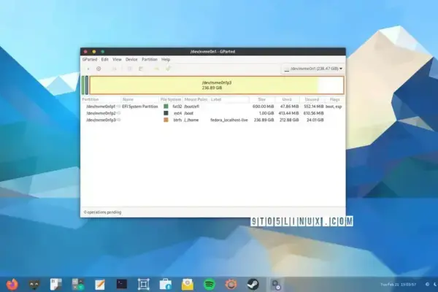Open the software store bag icon
This screenshot has height=292, width=438.
tap(166, 285)
